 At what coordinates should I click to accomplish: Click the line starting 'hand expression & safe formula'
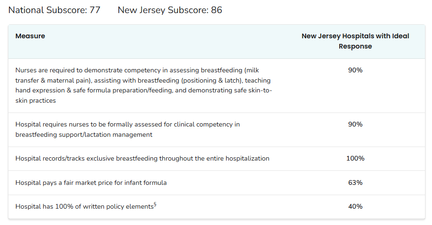click(143, 90)
